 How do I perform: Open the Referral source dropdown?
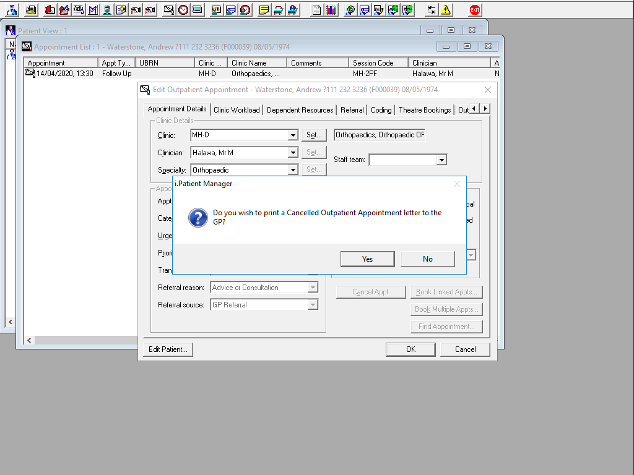(x=313, y=305)
